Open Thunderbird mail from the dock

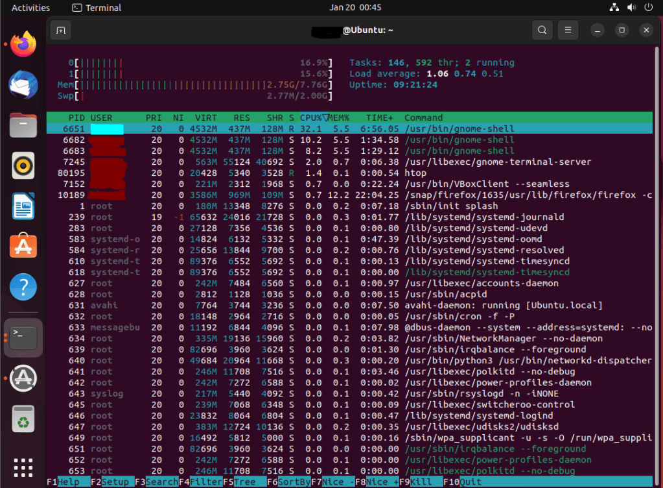23,85
